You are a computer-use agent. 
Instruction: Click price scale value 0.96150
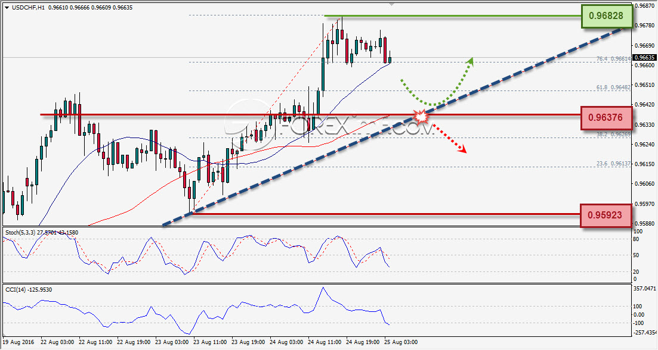[645, 164]
